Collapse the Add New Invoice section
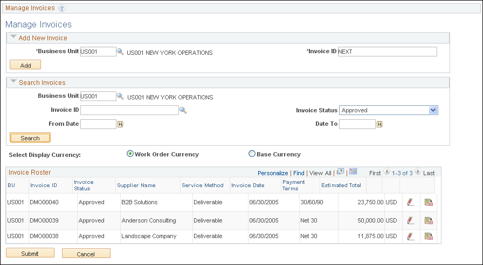483x265 pixels. click(x=13, y=37)
